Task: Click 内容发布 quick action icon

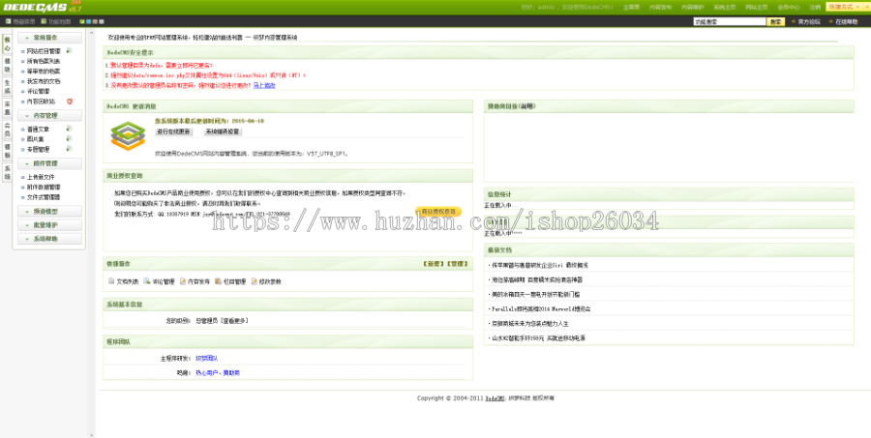Action: point(183,281)
